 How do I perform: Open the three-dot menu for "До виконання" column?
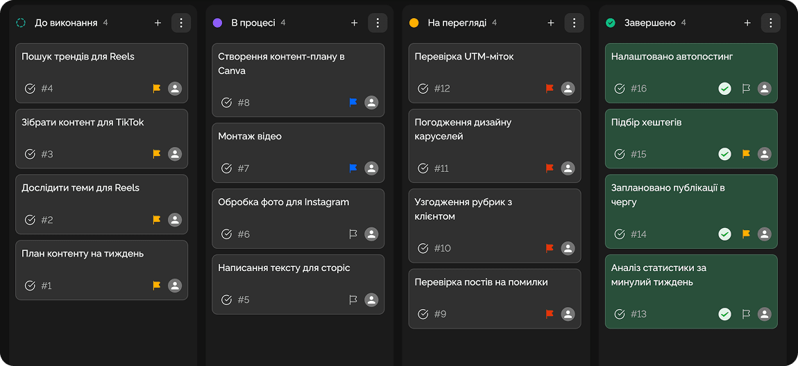pyautogui.click(x=181, y=23)
